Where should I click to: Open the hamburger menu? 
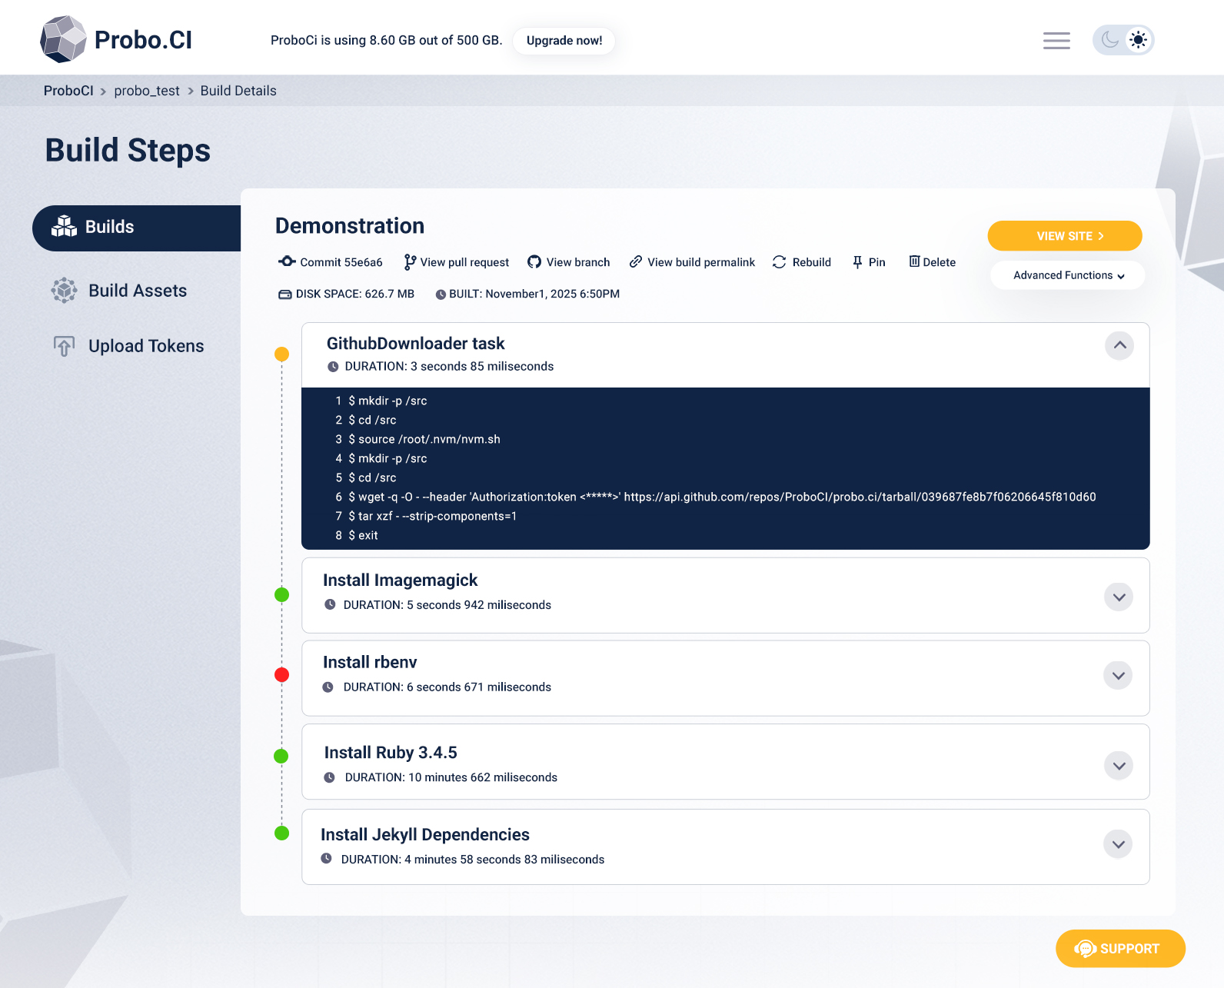tap(1056, 41)
